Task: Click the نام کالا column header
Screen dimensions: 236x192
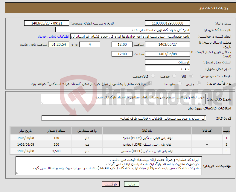Action: coord(147,131)
